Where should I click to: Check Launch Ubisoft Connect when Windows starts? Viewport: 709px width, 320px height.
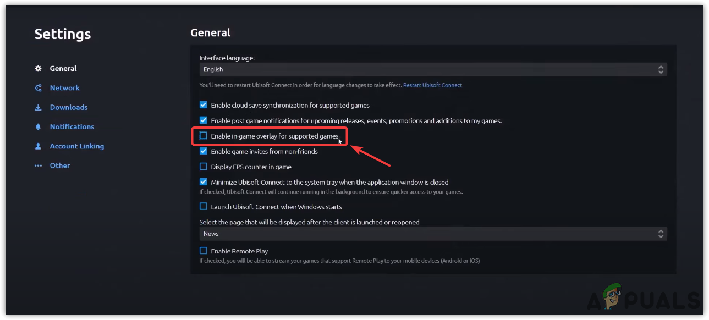[x=204, y=207]
